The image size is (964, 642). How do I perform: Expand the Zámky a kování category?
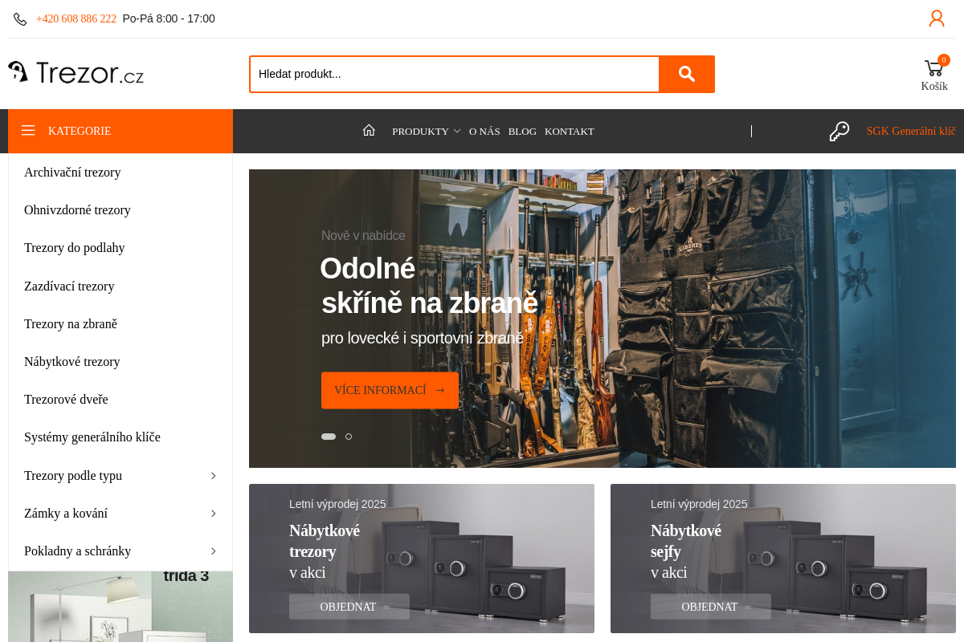[213, 514]
